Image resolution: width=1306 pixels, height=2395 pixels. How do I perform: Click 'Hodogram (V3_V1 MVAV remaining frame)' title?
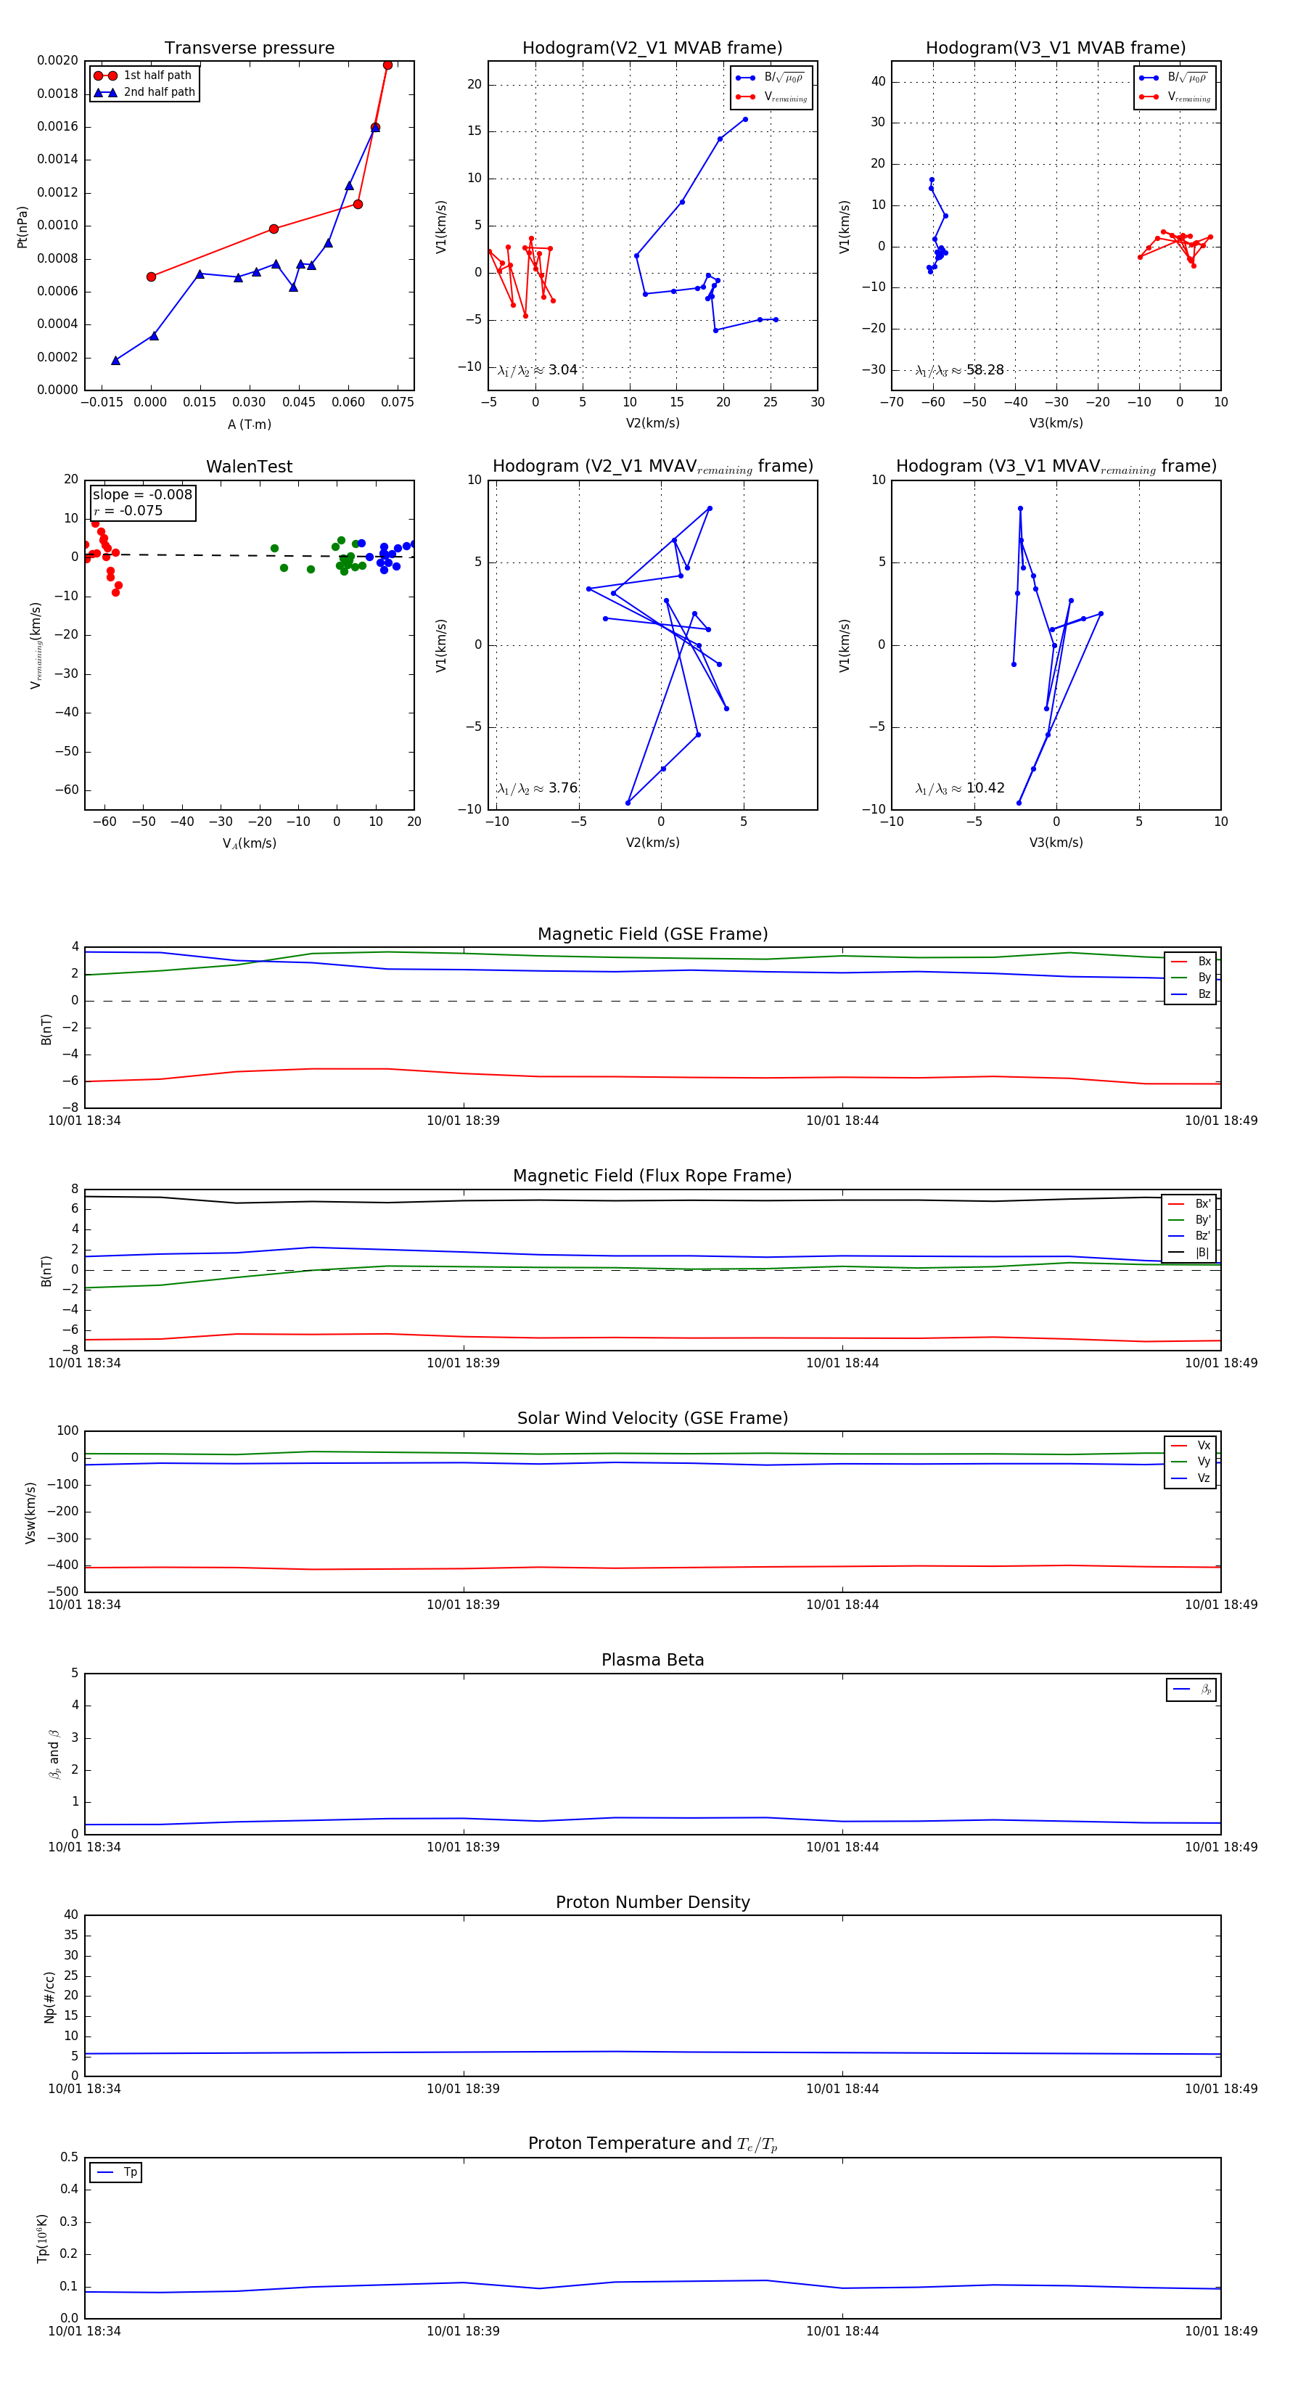tap(1056, 467)
